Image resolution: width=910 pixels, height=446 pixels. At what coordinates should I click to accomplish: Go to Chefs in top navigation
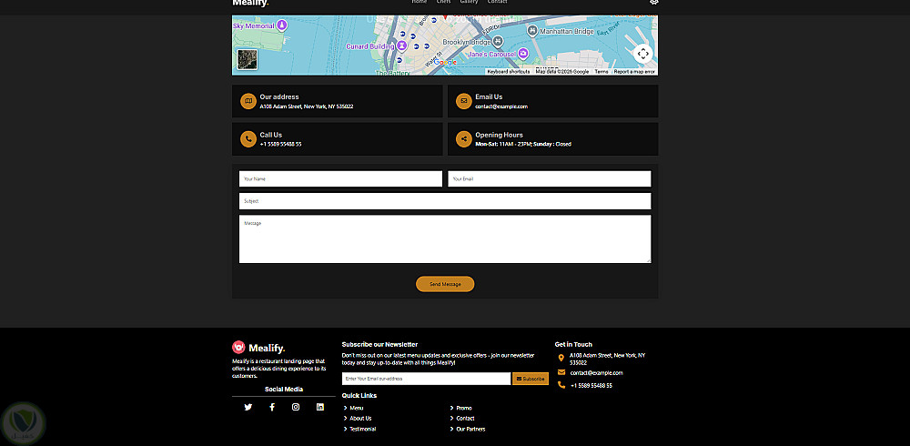click(x=443, y=2)
